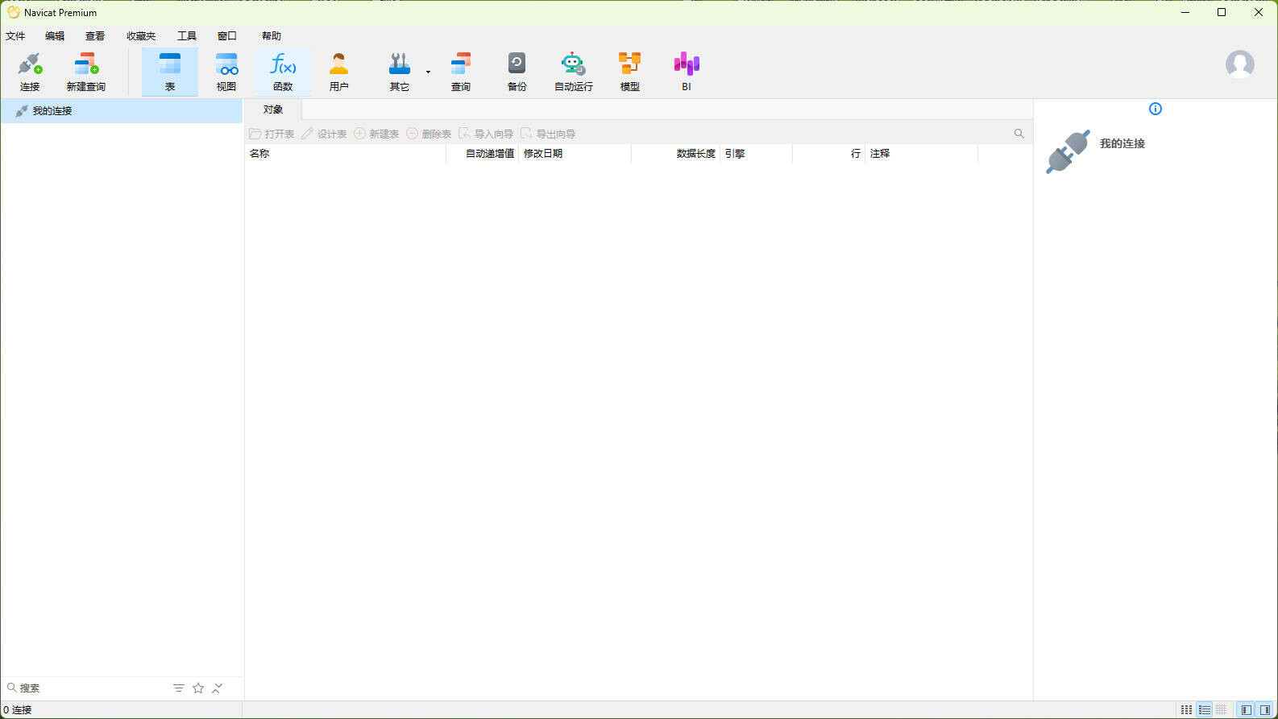
Task: Select the 对象 (Objects) tab
Action: 273,110
